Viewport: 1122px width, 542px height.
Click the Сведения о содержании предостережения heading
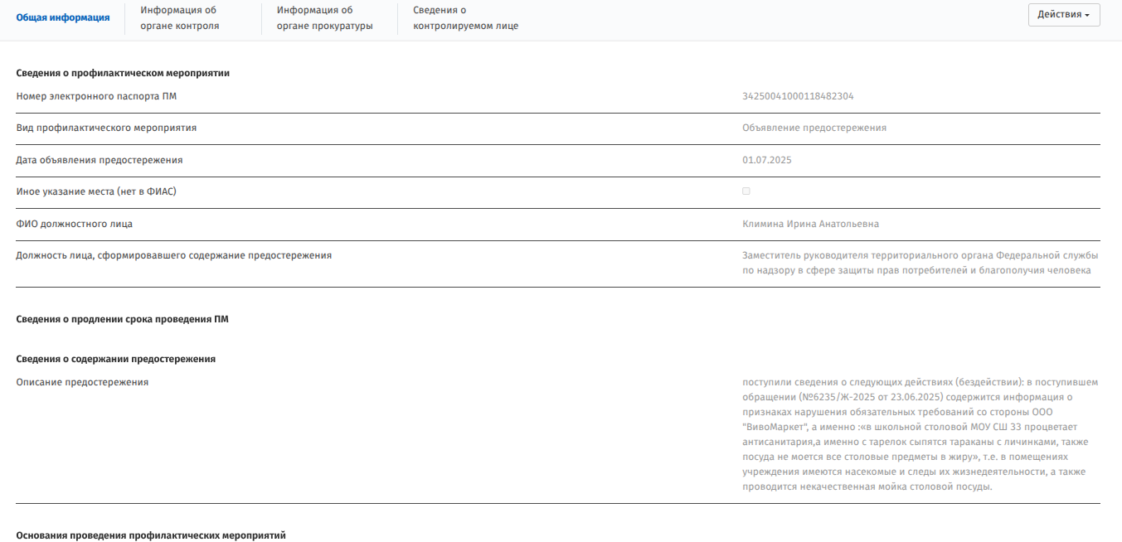point(116,359)
